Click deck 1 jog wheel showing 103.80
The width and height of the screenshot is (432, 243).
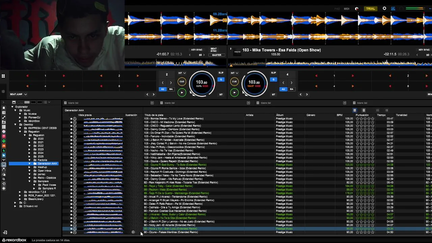coord(201,83)
